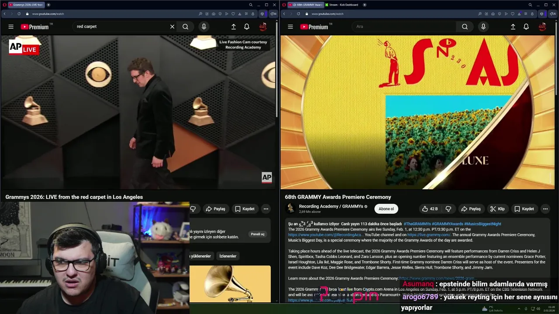This screenshot has width=559, height=314.
Task: Open account avatar in right YouTube window
Action: (542, 27)
